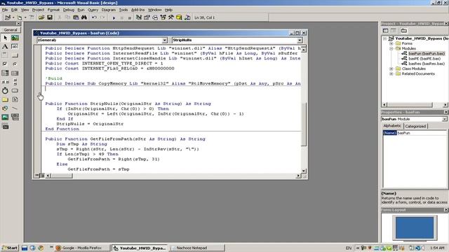Toggle Full Module View in the code window

[42, 176]
